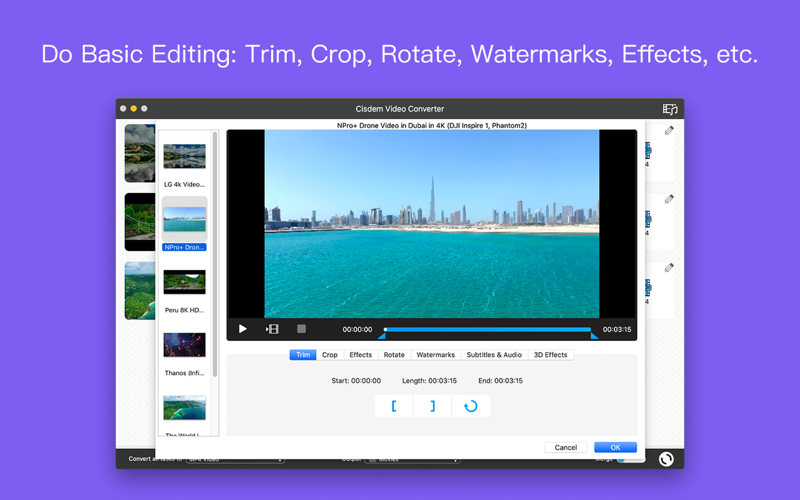Image resolution: width=800 pixels, height=500 pixels.
Task: Cancel the editing changes
Action: (565, 447)
